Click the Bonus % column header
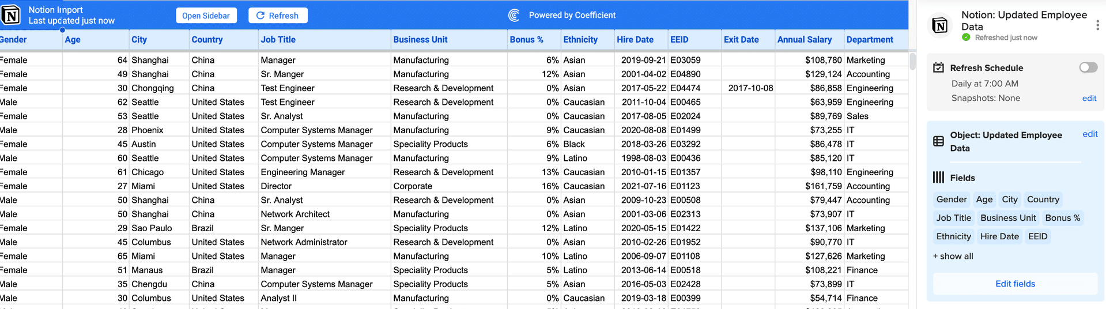Screen dimensions: 1106x309 point(534,40)
